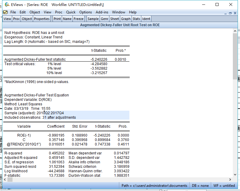Expand the Object button in series toolbar
Viewport: 240px width, 191px height.
[x=27, y=19]
